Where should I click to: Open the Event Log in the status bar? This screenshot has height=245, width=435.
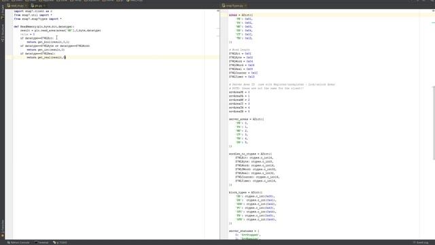pos(421,242)
